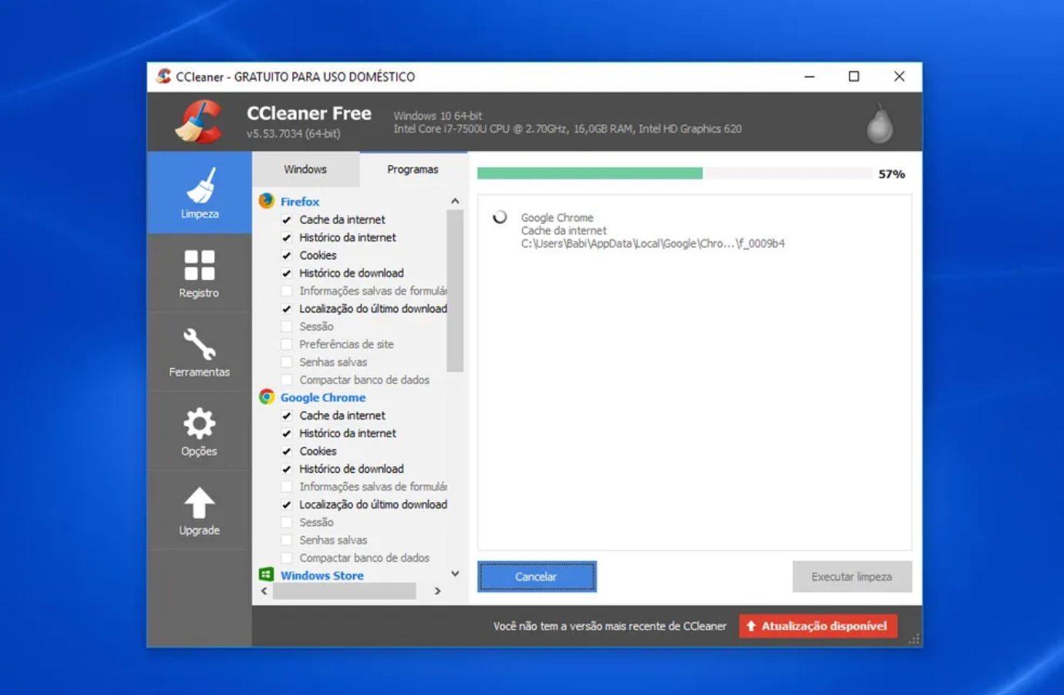Open the Opções settings section

(199, 431)
